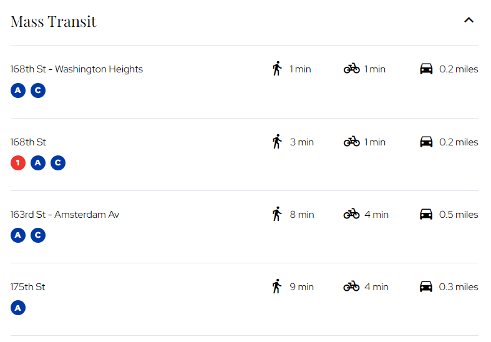Select A line badge under 163rd St

click(x=18, y=235)
